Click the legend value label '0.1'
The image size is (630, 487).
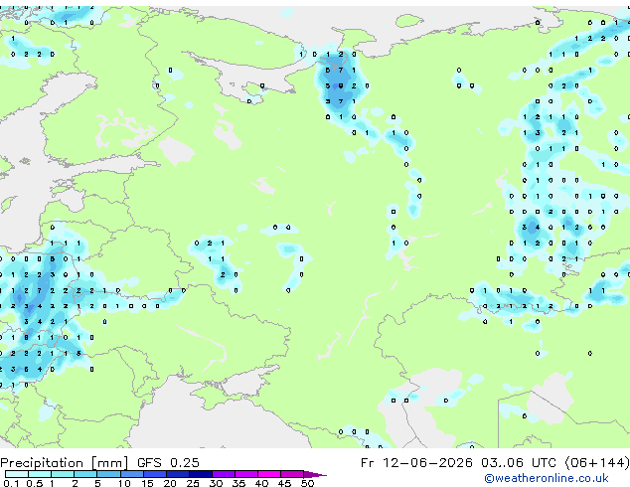(x=11, y=483)
